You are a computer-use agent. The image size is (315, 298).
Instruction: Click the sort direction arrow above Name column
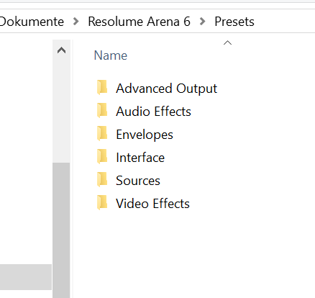(227, 43)
